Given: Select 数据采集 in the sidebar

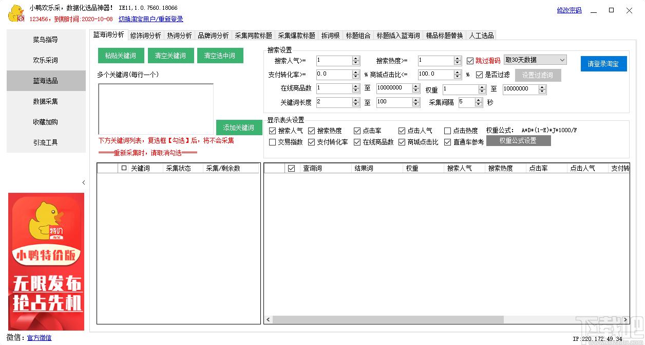Looking at the screenshot, I should [x=46, y=101].
